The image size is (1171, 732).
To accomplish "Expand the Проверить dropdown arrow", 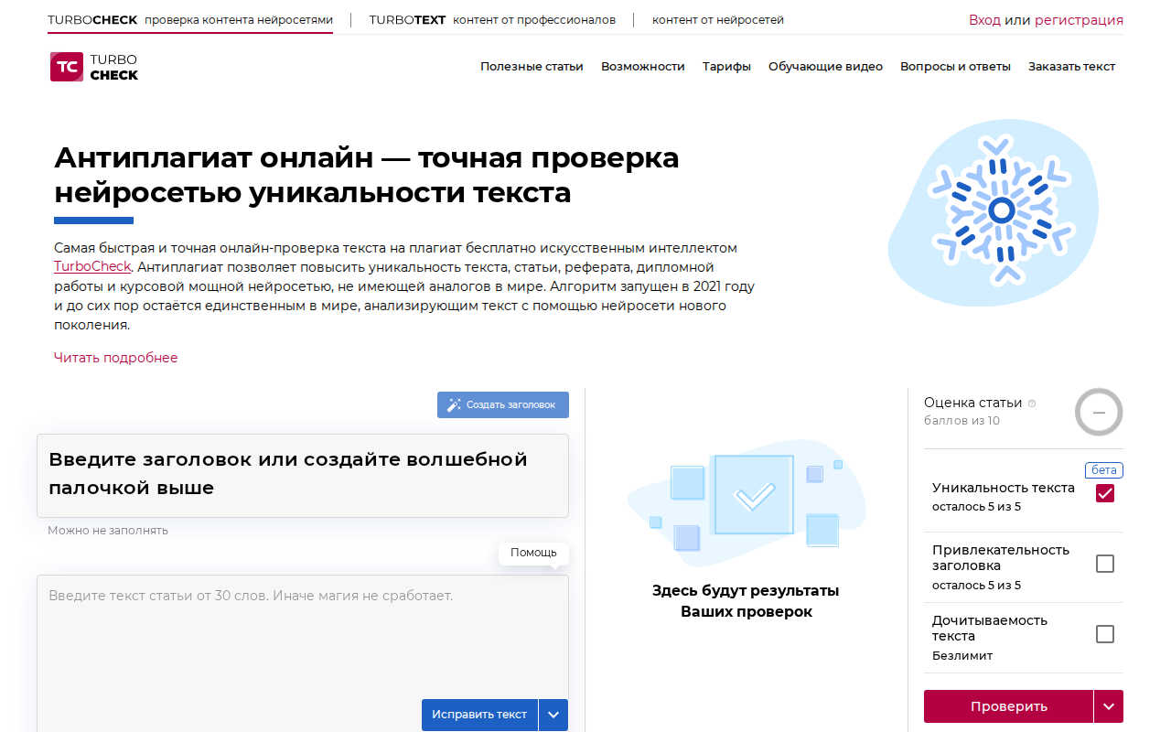I will (1109, 706).
